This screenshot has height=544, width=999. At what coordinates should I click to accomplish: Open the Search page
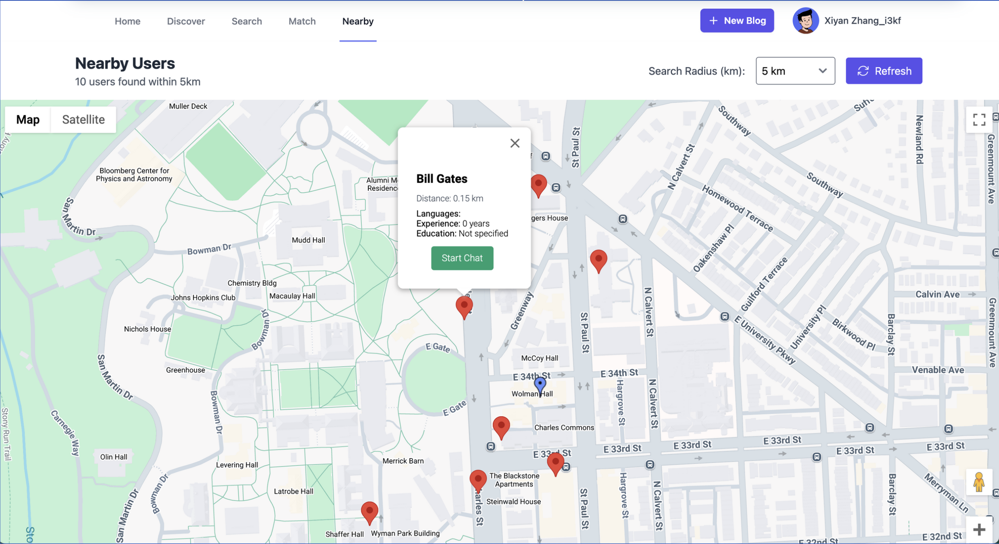click(247, 21)
